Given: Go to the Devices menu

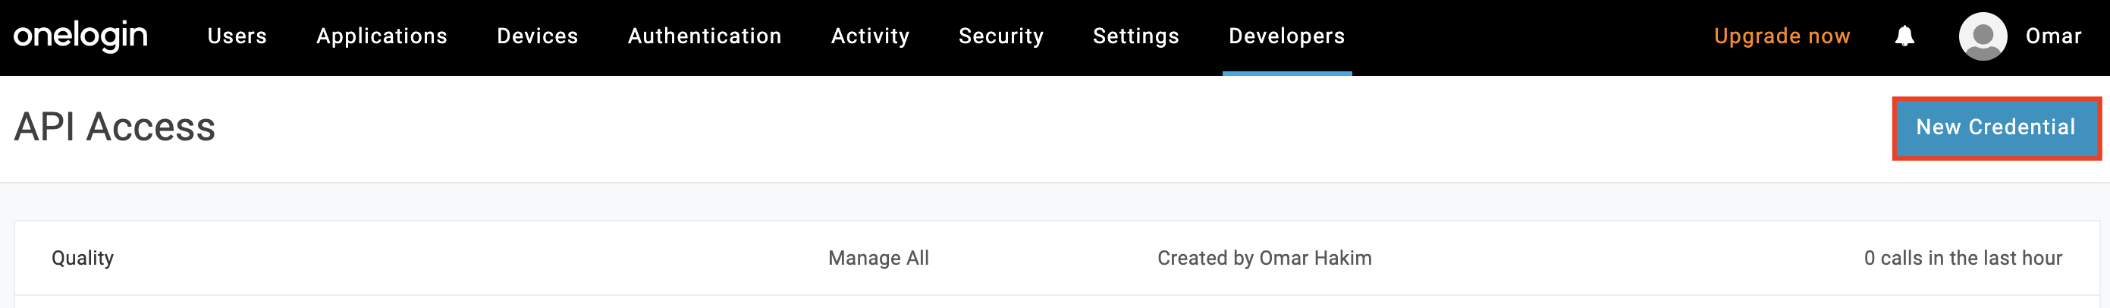Looking at the screenshot, I should [x=537, y=36].
